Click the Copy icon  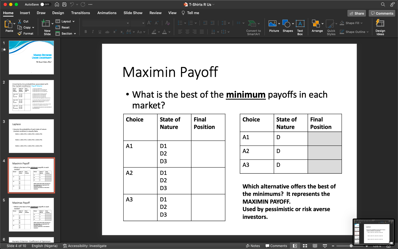(x=20, y=27)
